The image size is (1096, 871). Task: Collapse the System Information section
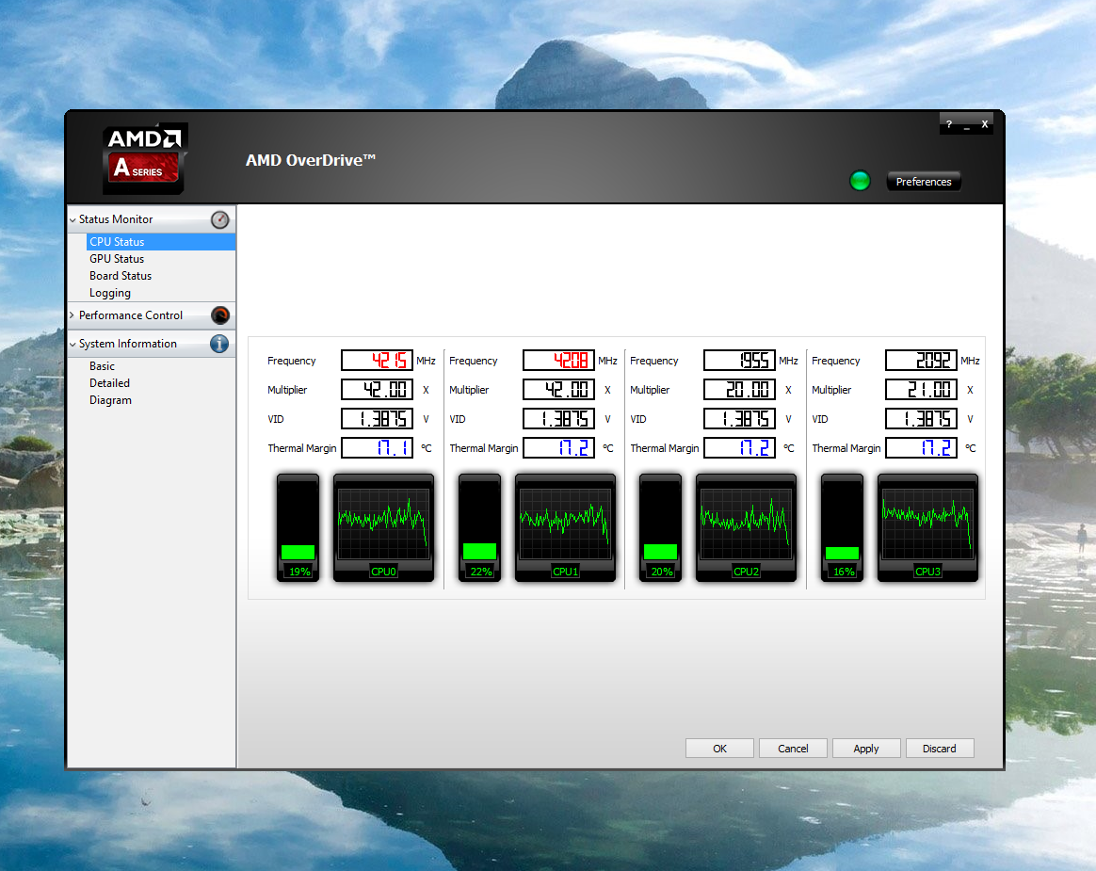tap(73, 344)
